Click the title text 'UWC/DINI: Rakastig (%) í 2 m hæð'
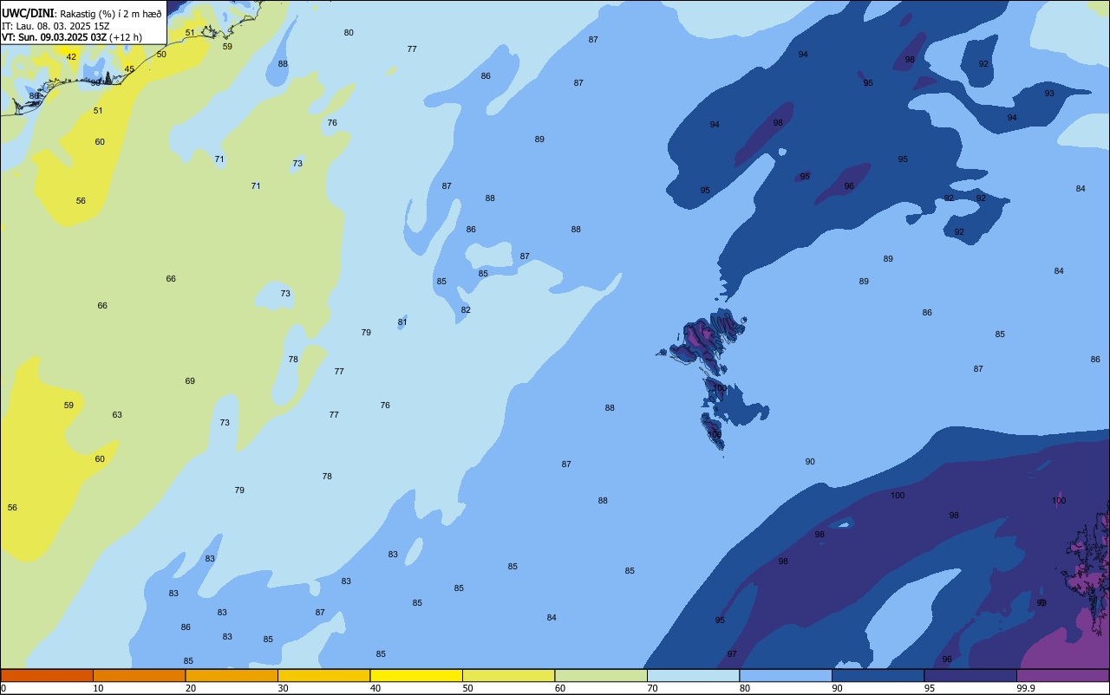Screen dimensions: 1110x695 [82, 13]
